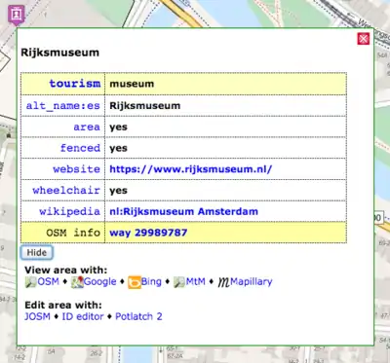The height and width of the screenshot is (363, 390).
Task: Edit area with JOSM
Action: pyautogui.click(x=37, y=316)
